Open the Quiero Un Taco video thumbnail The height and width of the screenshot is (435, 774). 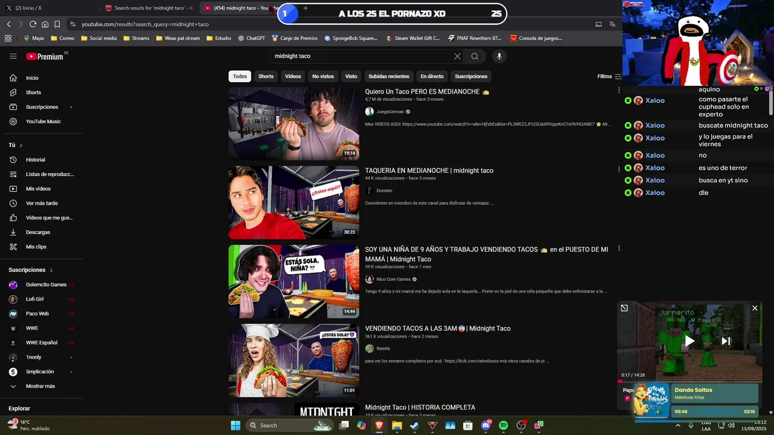(294, 123)
